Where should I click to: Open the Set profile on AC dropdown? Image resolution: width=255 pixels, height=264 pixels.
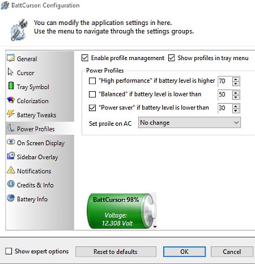[x=189, y=122]
